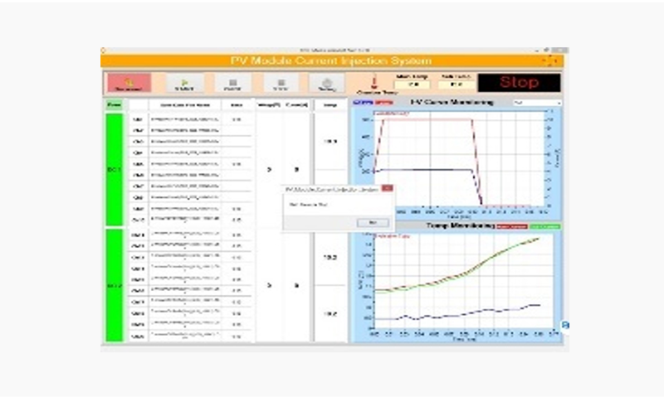The height and width of the screenshot is (397, 664).
Task: Click the second temperature value field near Stop
Action: [x=456, y=85]
